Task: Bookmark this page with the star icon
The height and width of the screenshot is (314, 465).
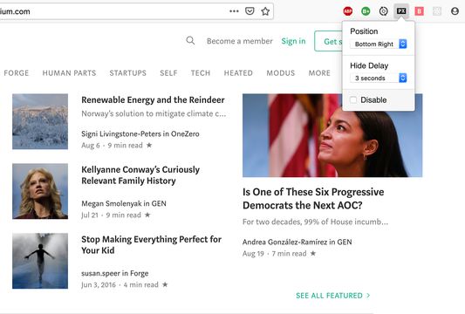Action: (265, 11)
